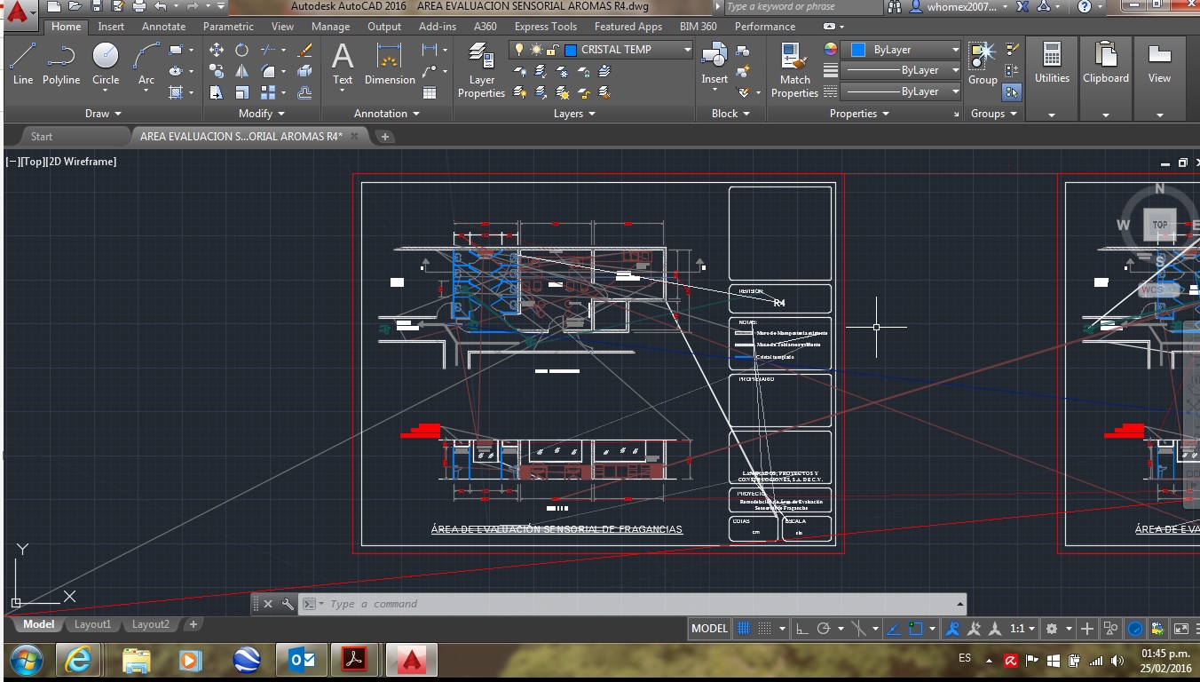Click the Erase tool icon
The image size is (1200, 682).
coord(305,50)
